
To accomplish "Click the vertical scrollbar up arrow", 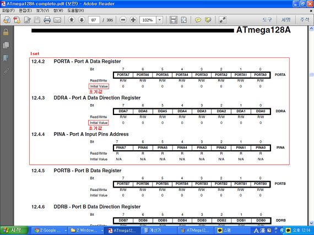I will (x=311, y=29).
